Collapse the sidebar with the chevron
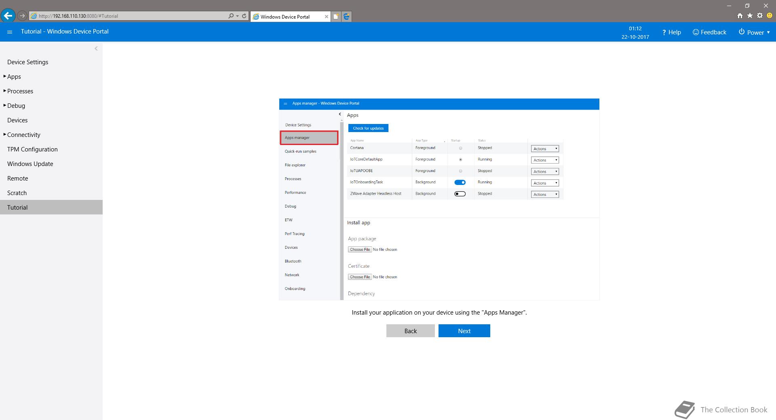776x420 pixels. (96, 48)
